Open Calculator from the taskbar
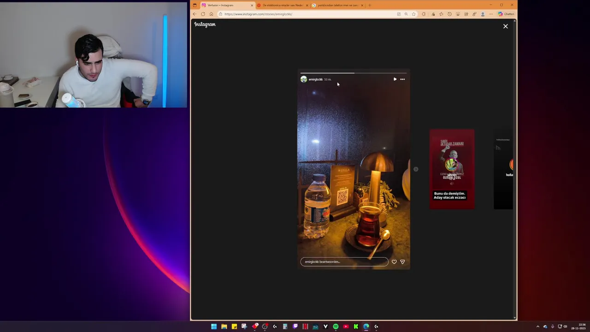This screenshot has height=332, width=590. (285, 326)
